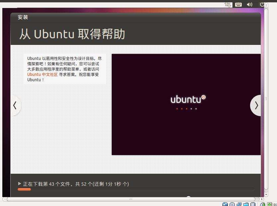The width and height of the screenshot is (277, 206).
Task: Open the power session menu icon
Action: click(262, 4)
